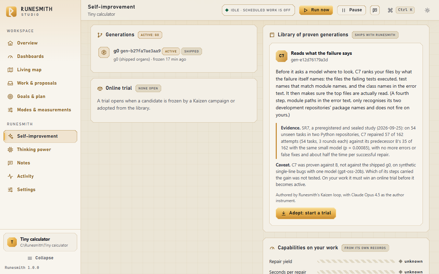Click the C7 generation avatar
The width and height of the screenshot is (439, 274).
coord(282,56)
